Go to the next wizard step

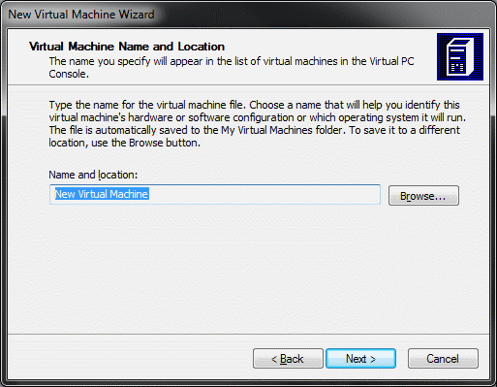coord(360,359)
